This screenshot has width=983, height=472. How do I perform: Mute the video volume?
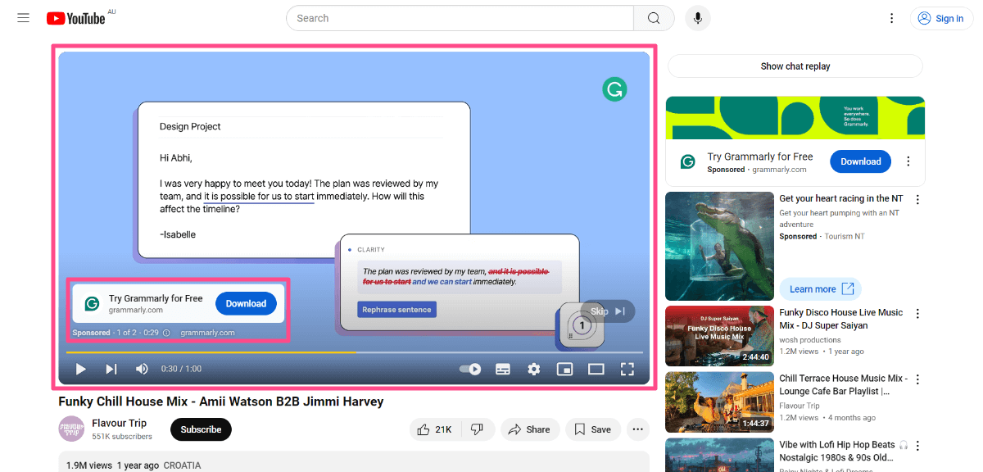tap(142, 370)
